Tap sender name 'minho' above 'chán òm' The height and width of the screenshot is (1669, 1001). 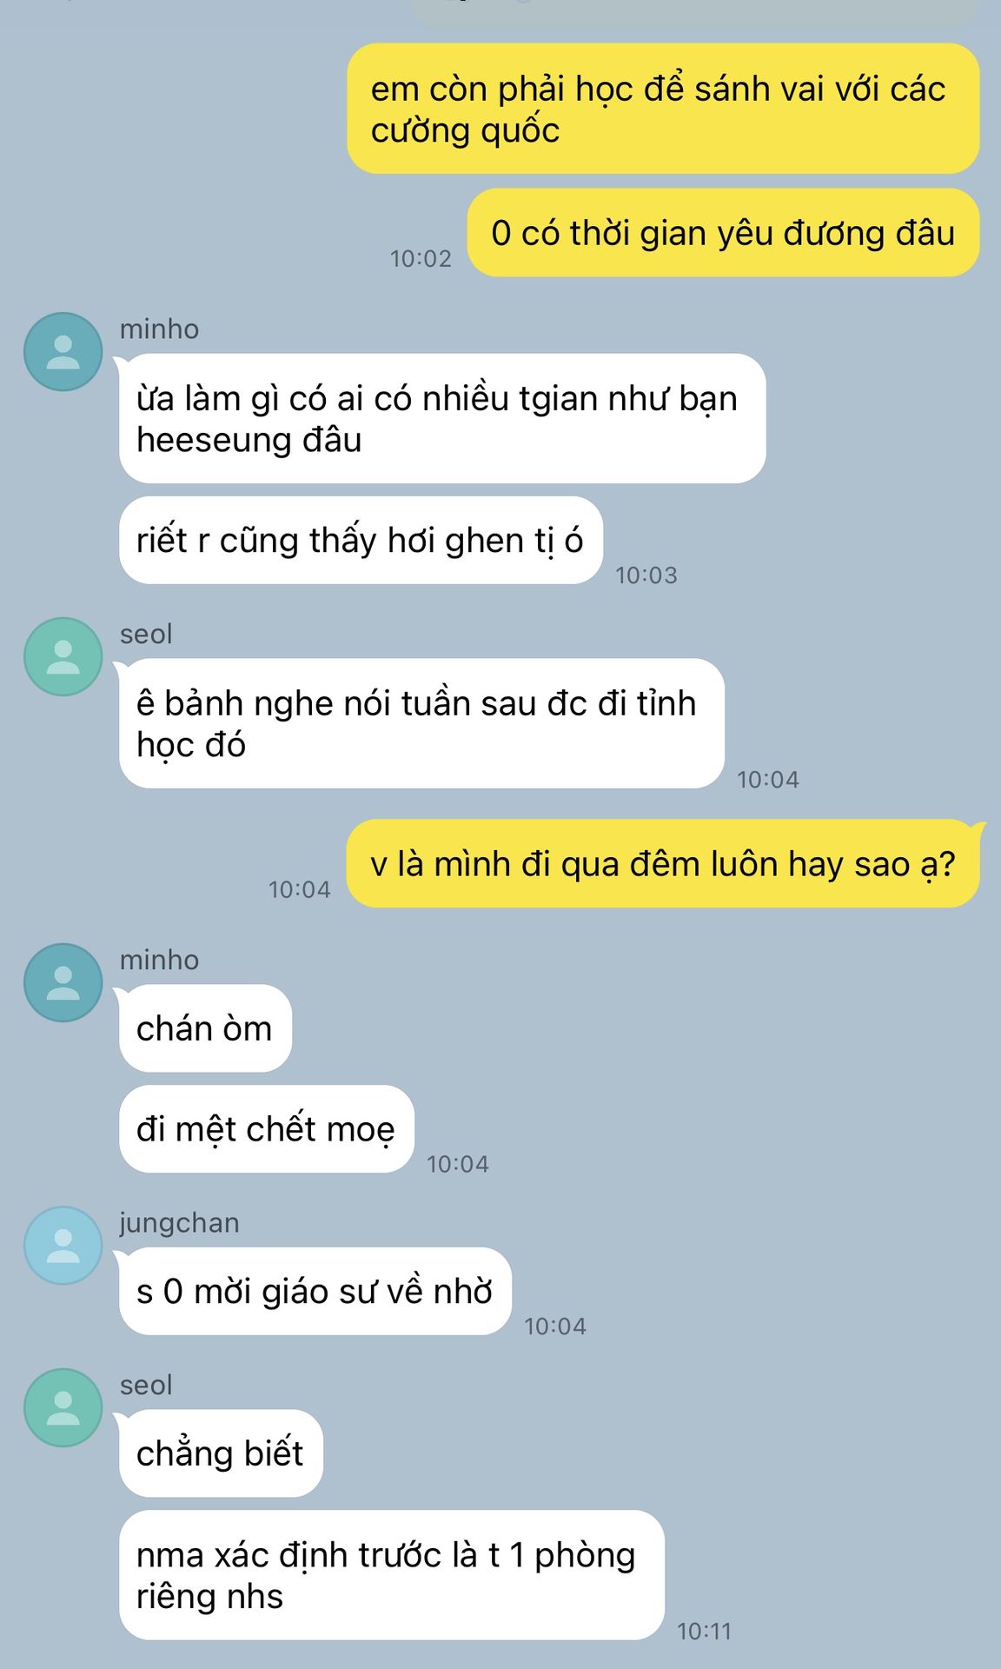[159, 960]
